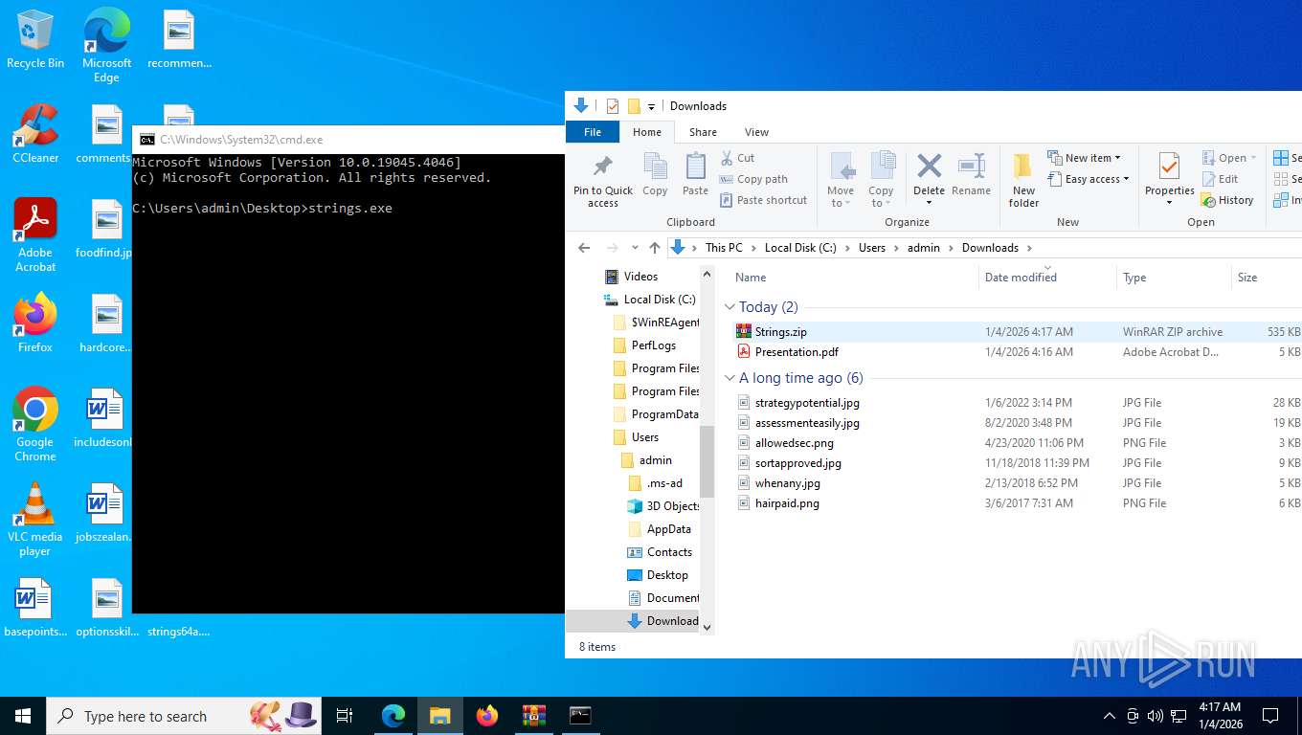The height and width of the screenshot is (735, 1302).
Task: Click Edit in Open group
Action: 1220,179
